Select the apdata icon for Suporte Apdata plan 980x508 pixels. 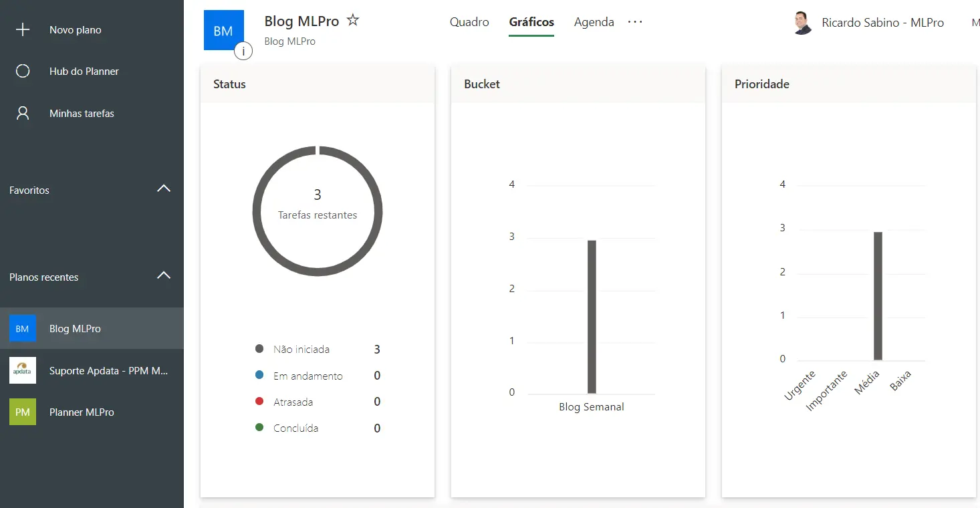pyautogui.click(x=22, y=370)
